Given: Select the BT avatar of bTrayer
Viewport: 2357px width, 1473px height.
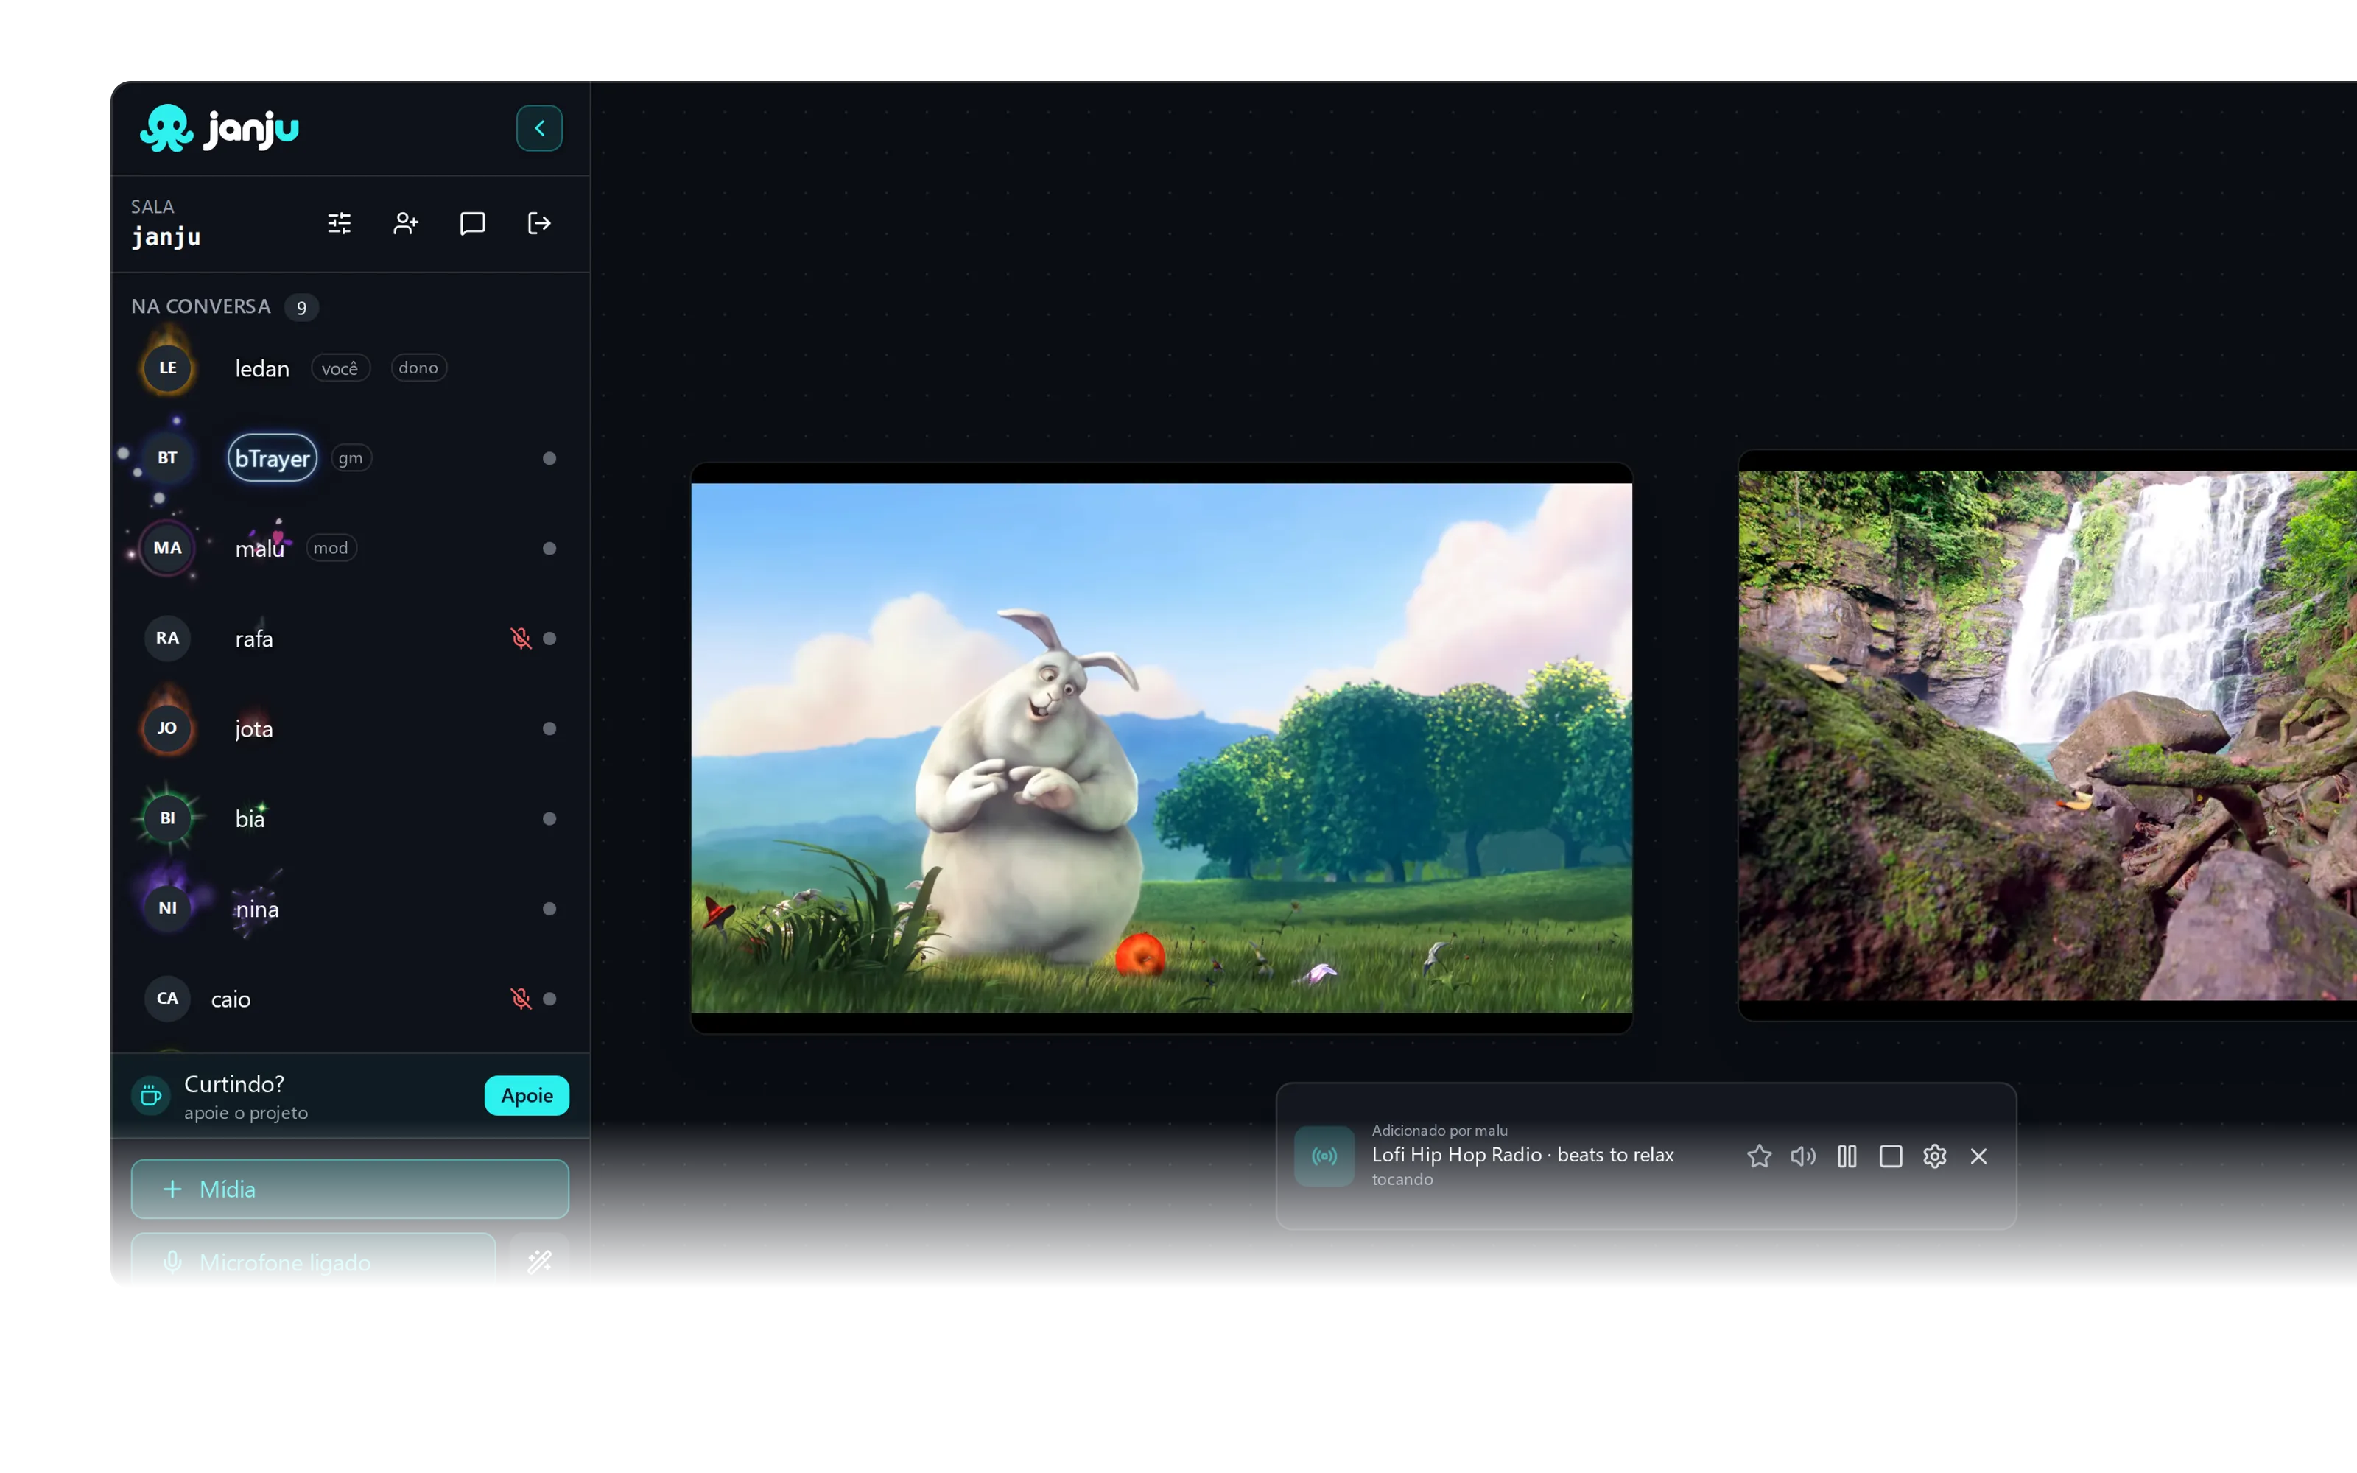Looking at the screenshot, I should (167, 458).
